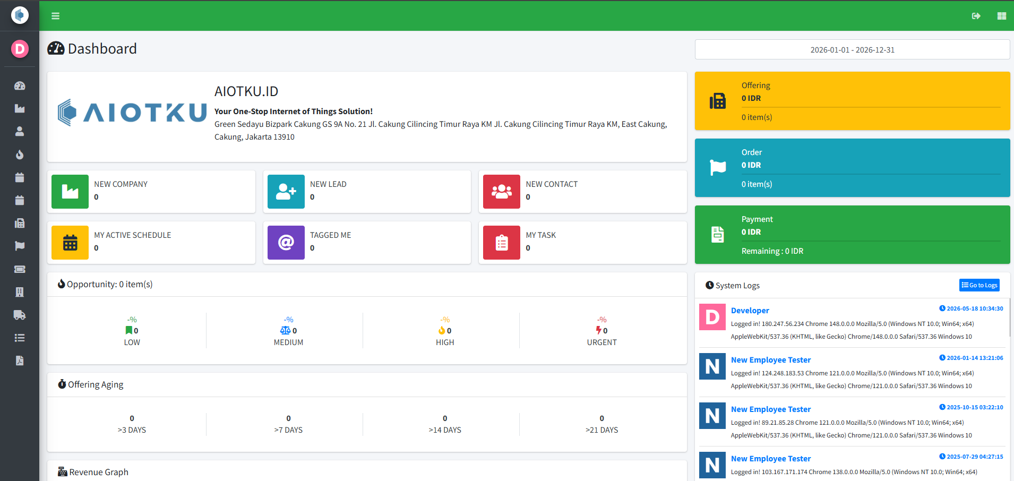Open the factory company icon in sidebar

[x=20, y=108]
